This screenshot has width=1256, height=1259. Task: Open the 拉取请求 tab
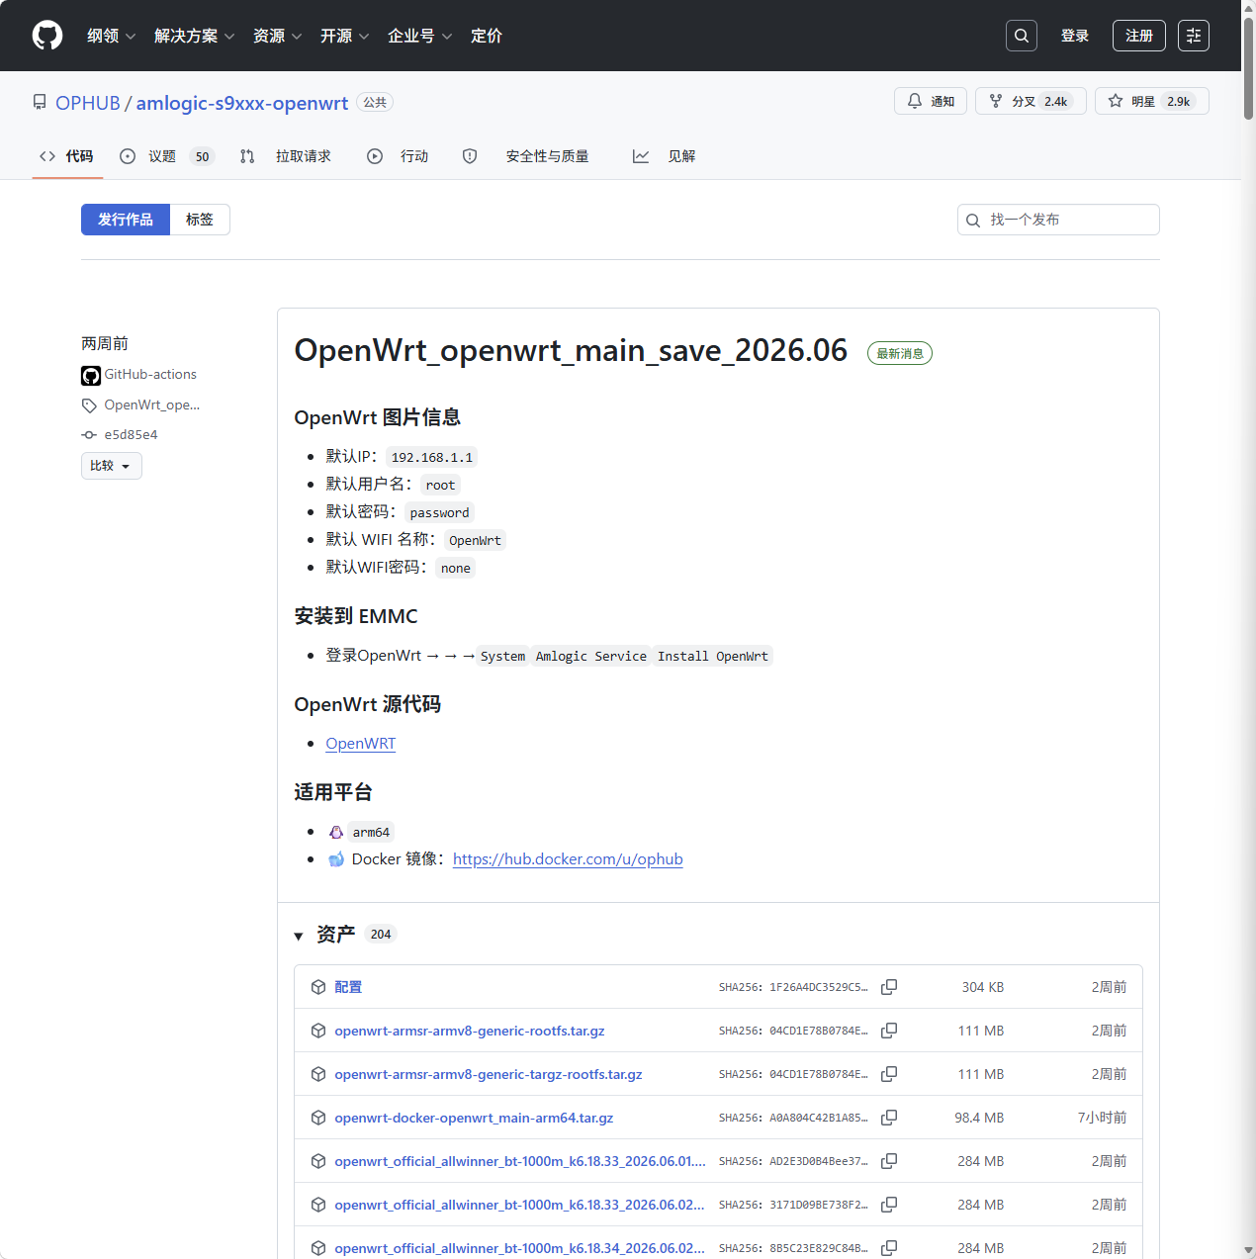coord(286,156)
